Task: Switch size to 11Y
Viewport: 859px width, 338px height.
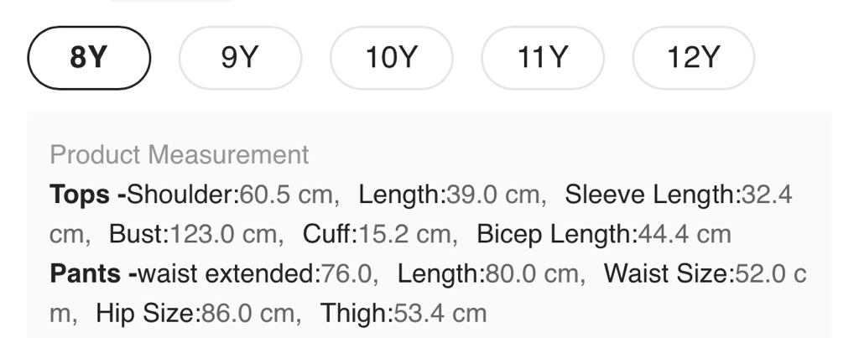Action: (542, 58)
